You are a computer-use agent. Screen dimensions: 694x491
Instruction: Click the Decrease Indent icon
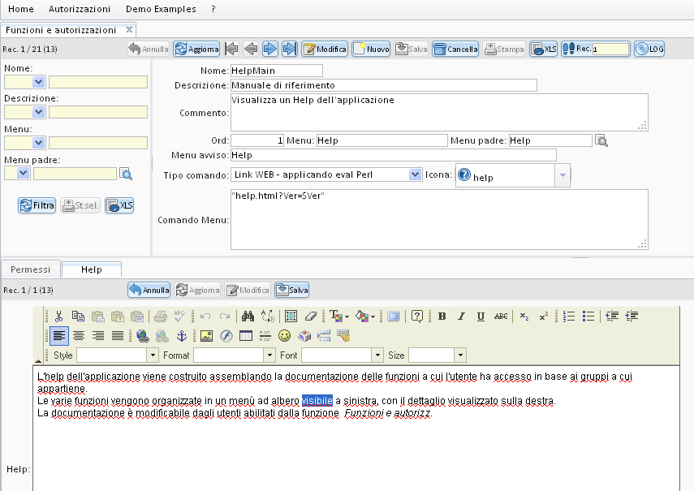[x=612, y=317]
